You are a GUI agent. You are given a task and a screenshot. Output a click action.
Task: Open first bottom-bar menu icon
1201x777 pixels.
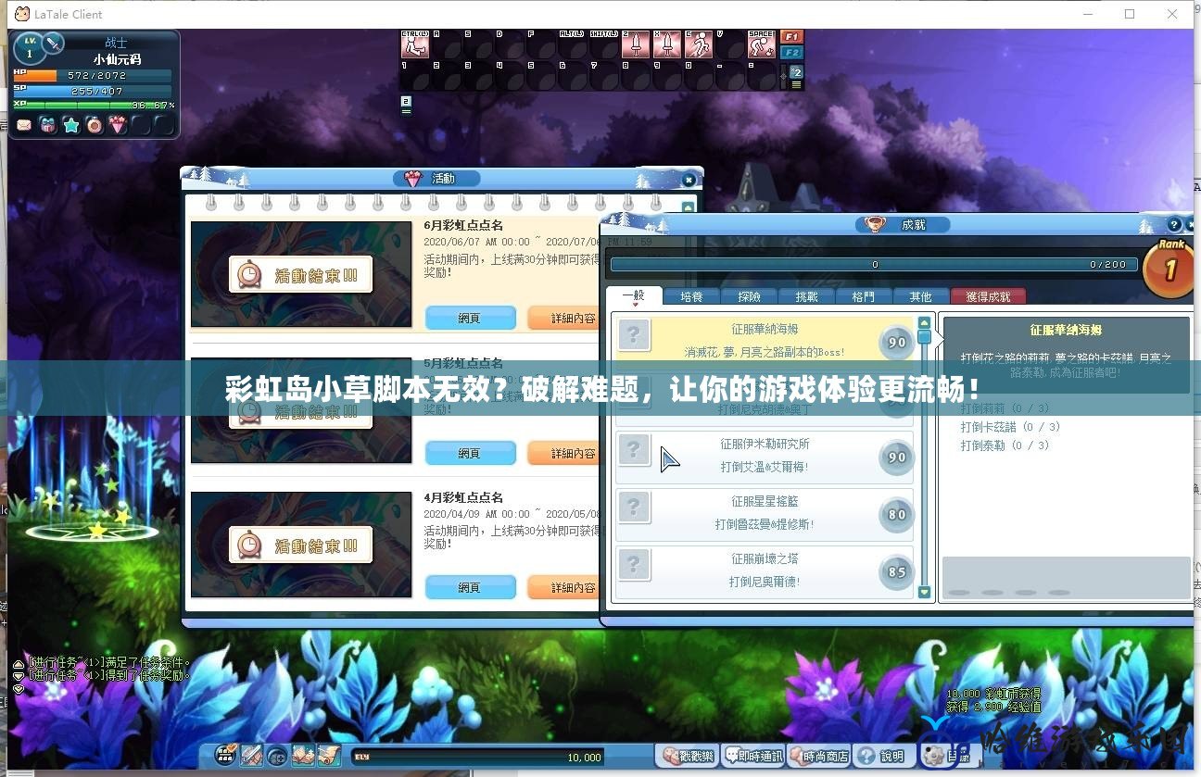(x=225, y=755)
